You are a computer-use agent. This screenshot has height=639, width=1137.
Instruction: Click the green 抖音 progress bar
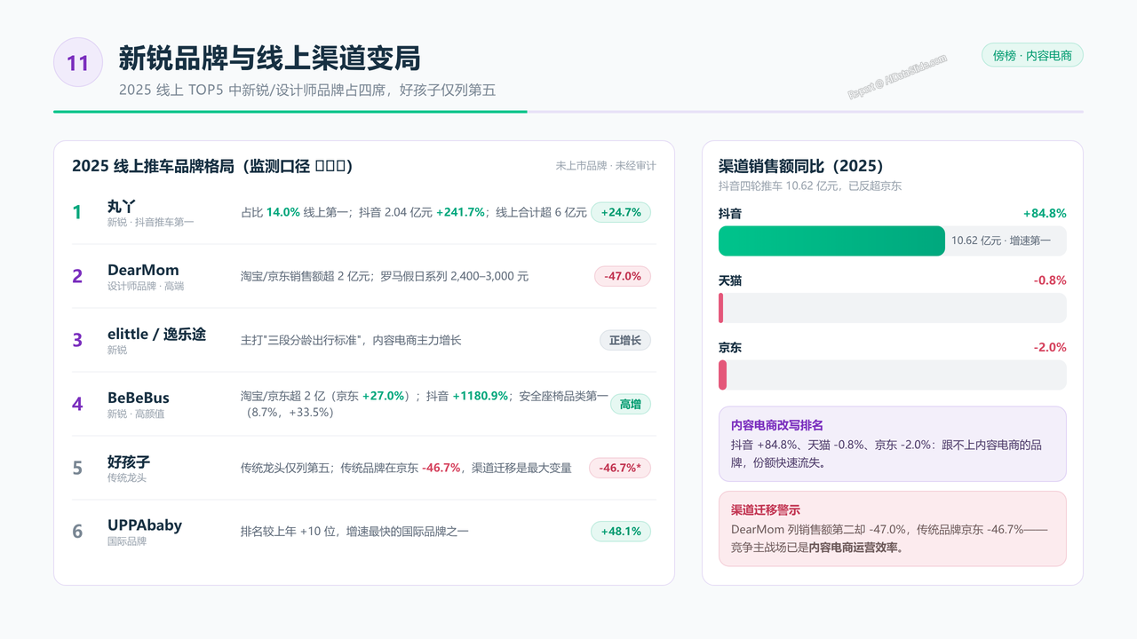[x=831, y=241]
